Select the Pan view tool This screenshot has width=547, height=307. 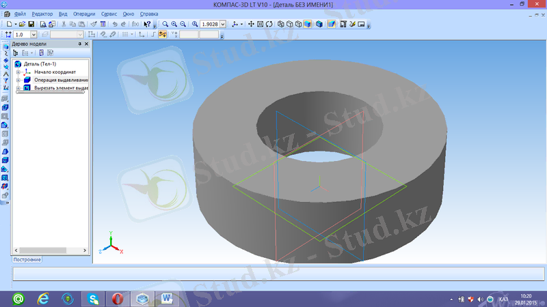pyautogui.click(x=252, y=24)
